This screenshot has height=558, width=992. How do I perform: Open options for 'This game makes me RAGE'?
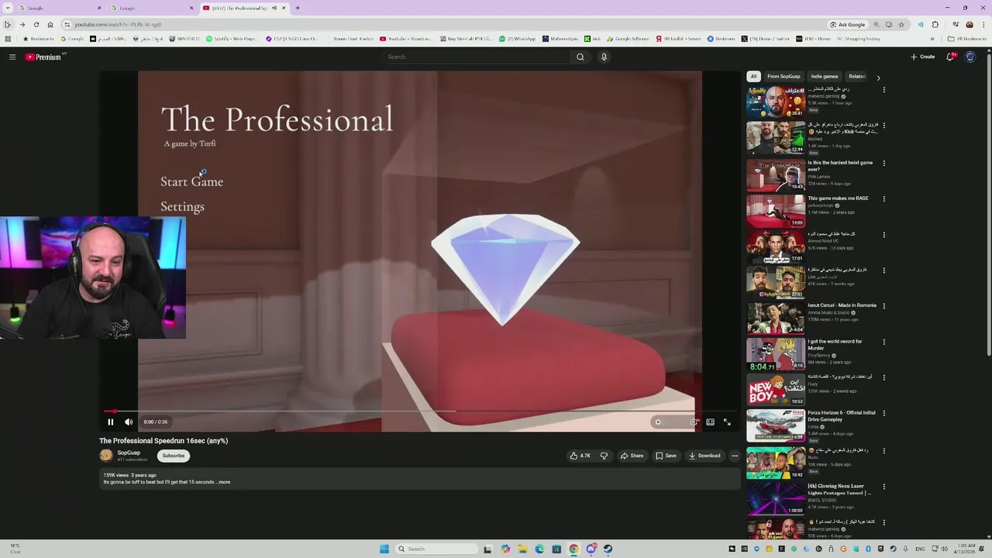[883, 198]
